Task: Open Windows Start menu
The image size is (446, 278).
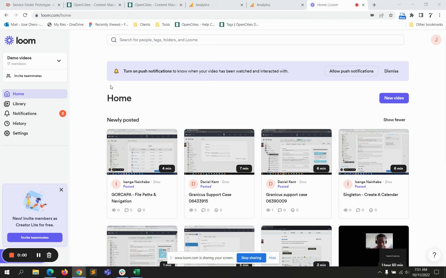Action: pyautogui.click(x=7, y=272)
